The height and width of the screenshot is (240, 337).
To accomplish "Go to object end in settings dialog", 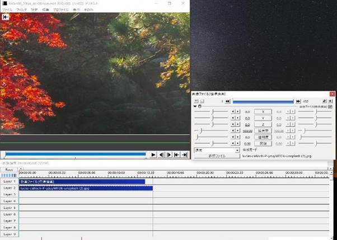I will click(x=298, y=101).
